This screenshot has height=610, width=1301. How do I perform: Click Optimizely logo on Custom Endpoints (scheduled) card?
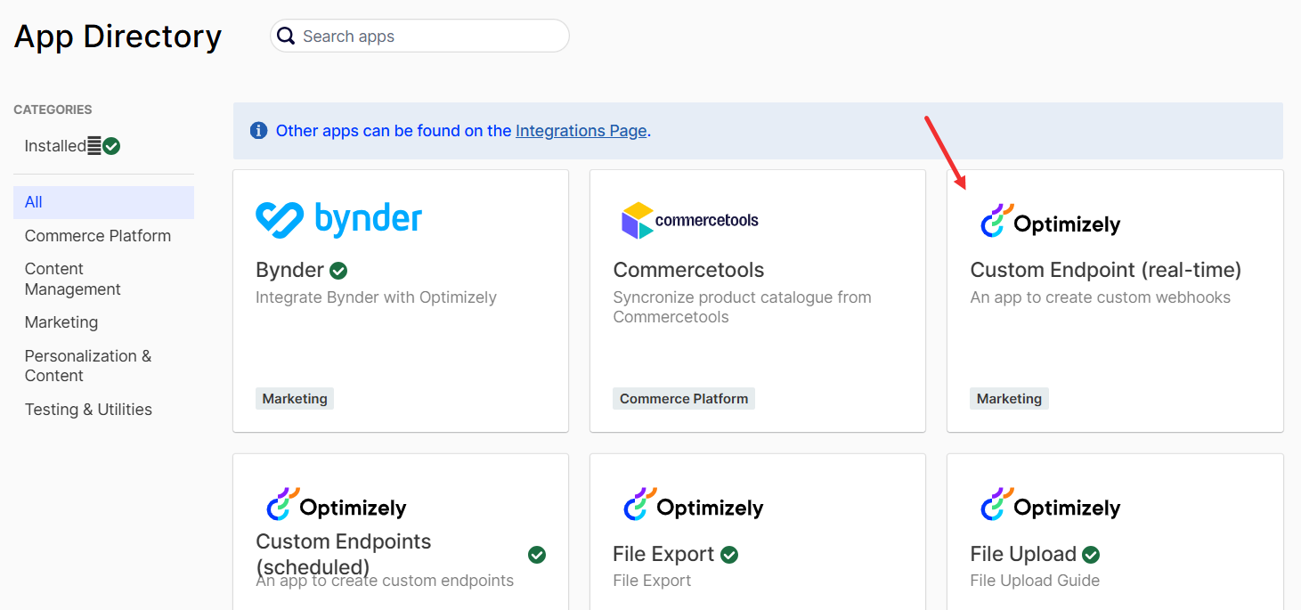[x=336, y=506]
